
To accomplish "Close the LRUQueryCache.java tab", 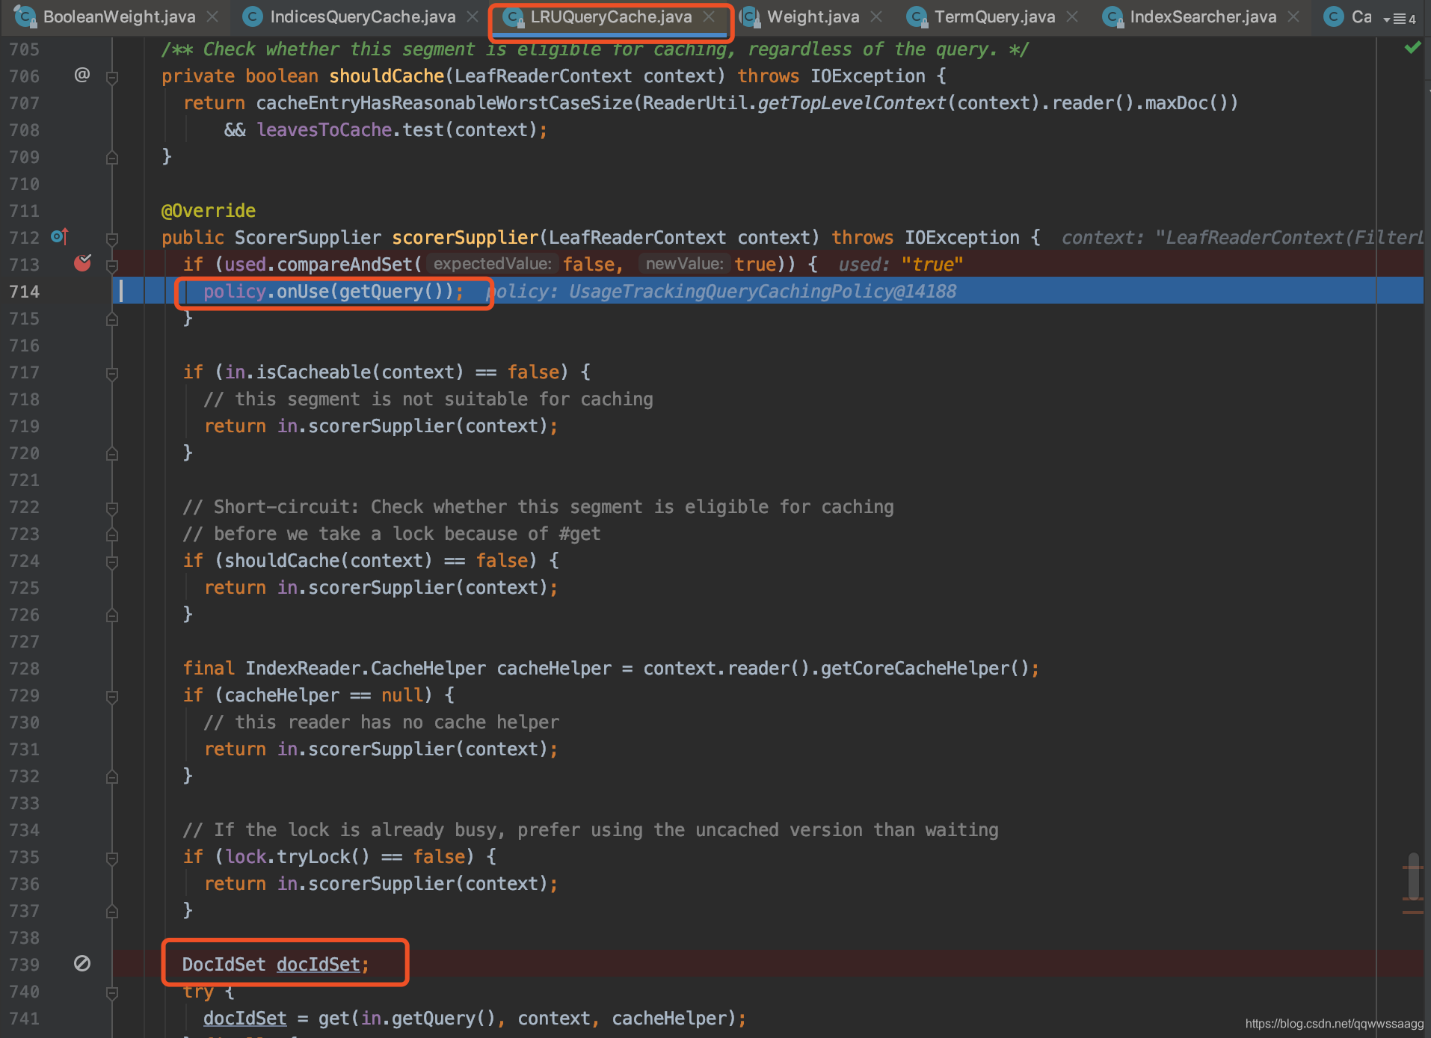I will click(x=709, y=16).
